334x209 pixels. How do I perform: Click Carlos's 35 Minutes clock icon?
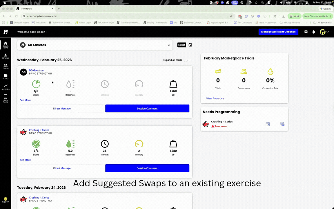coord(105,144)
